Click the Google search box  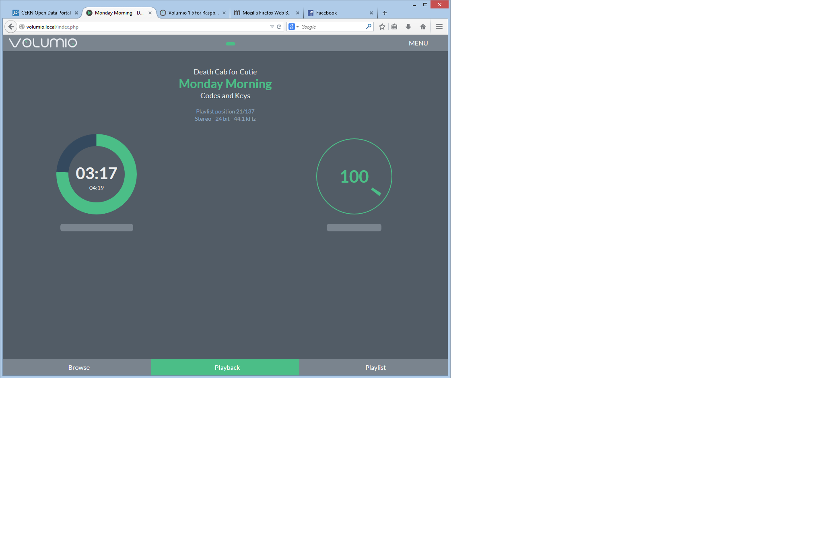[x=330, y=26]
